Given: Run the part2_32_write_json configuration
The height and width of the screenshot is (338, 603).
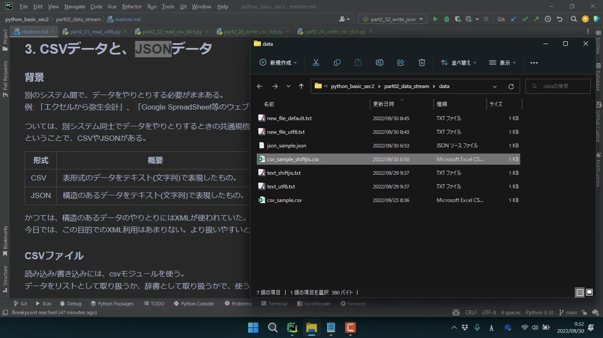Looking at the screenshot, I should [435, 19].
